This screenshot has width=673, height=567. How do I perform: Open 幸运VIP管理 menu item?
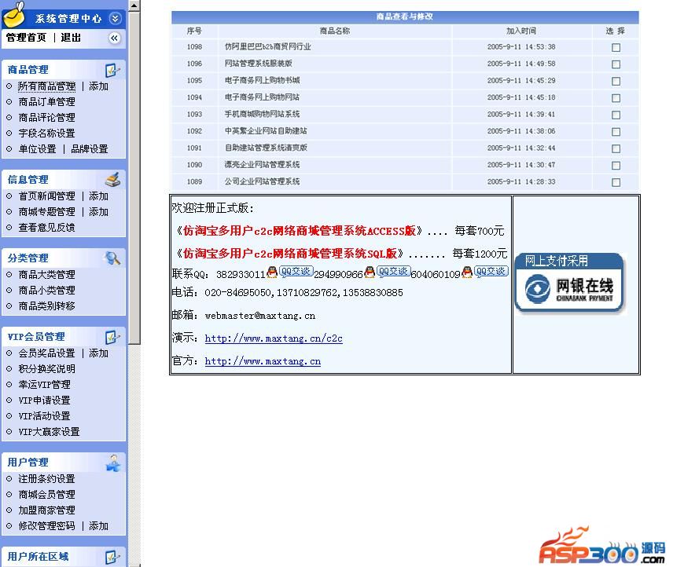tap(44, 385)
